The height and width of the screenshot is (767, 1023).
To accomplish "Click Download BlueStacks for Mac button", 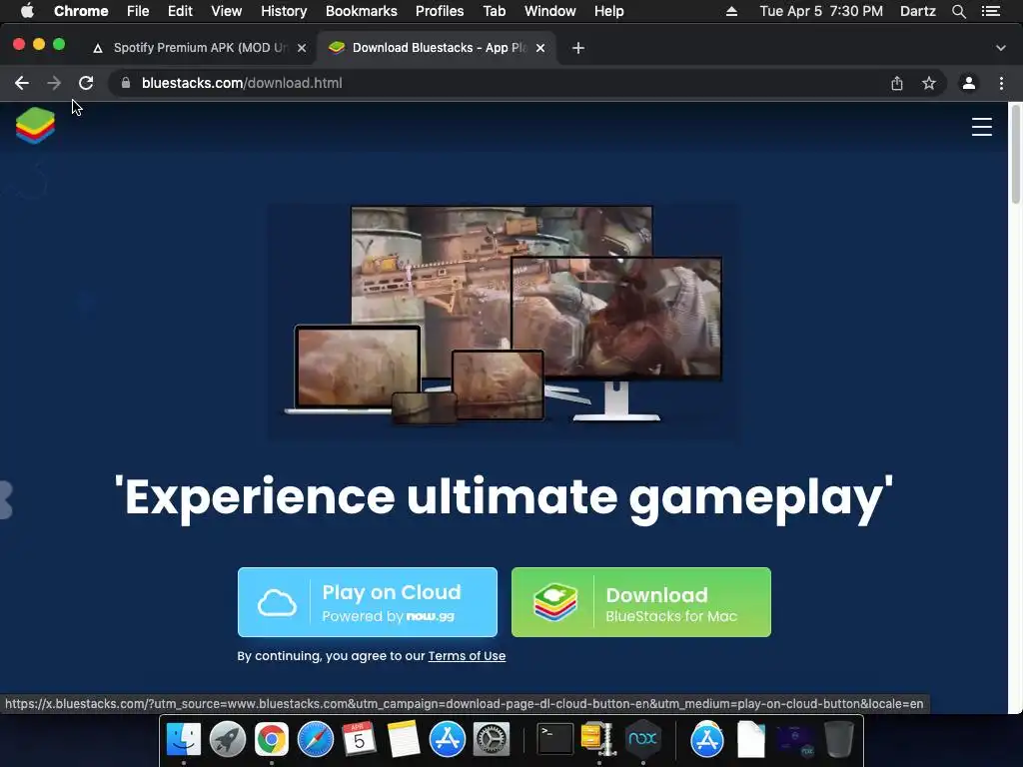I will [641, 602].
